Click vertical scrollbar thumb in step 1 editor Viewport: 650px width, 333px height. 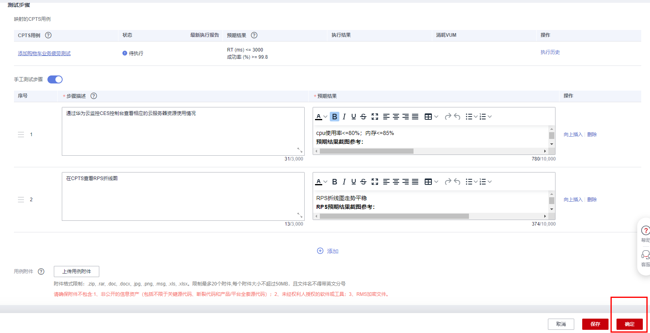click(552, 136)
